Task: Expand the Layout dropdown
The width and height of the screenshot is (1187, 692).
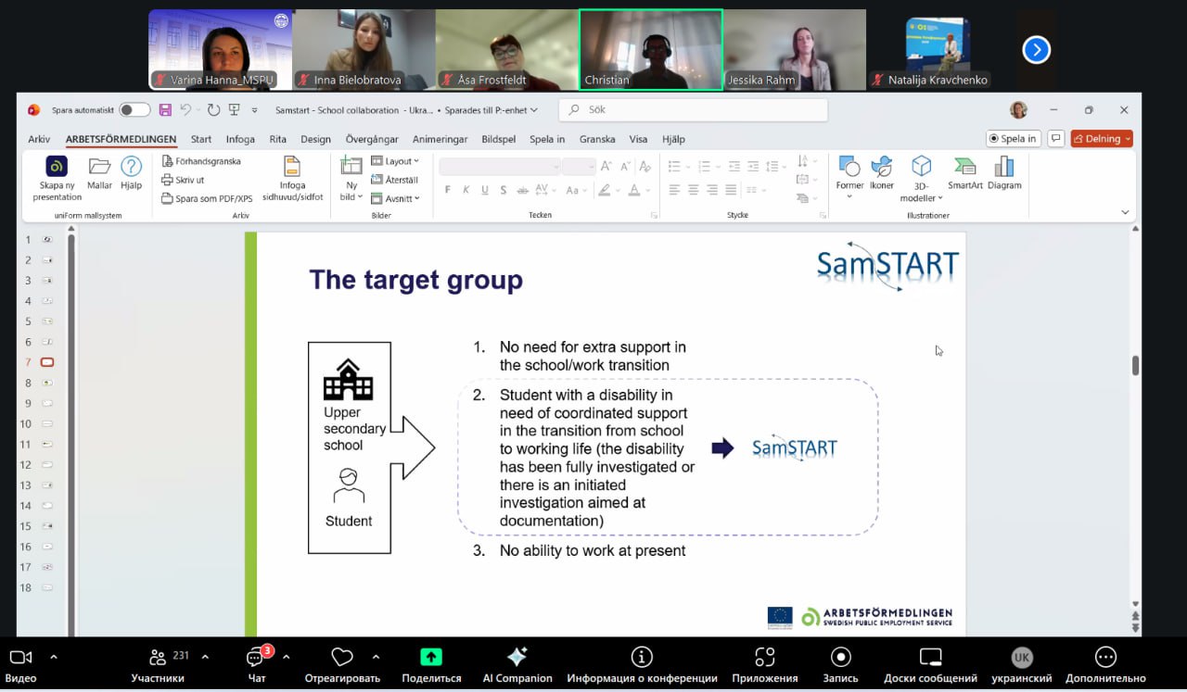Action: pos(396,161)
